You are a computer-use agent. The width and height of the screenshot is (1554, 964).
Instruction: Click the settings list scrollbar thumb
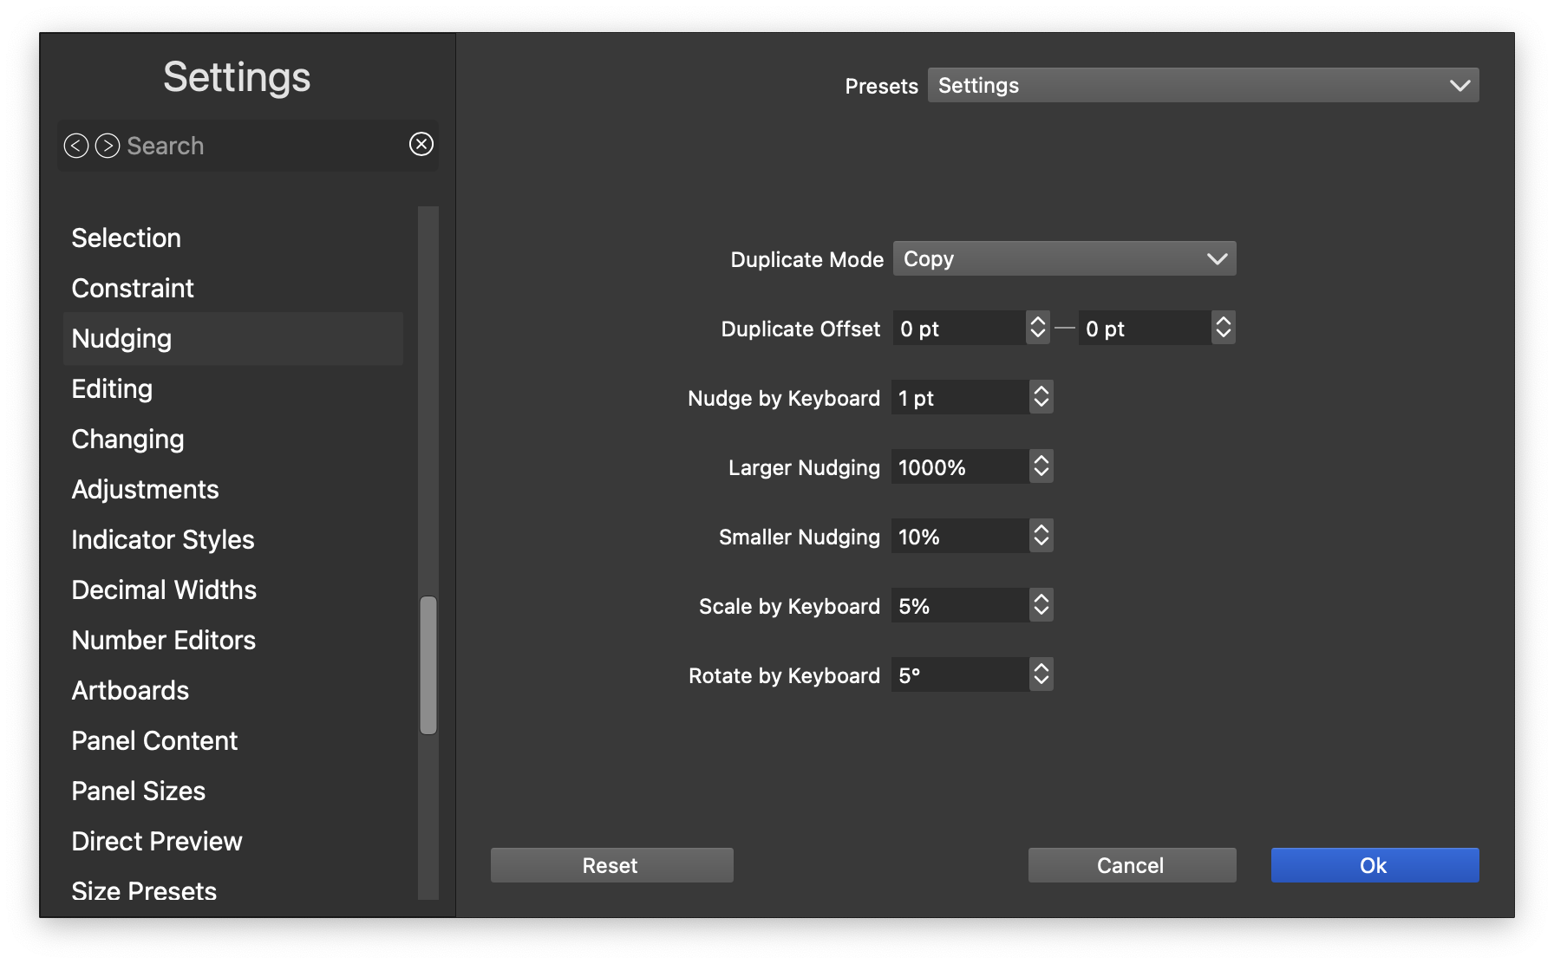point(428,665)
